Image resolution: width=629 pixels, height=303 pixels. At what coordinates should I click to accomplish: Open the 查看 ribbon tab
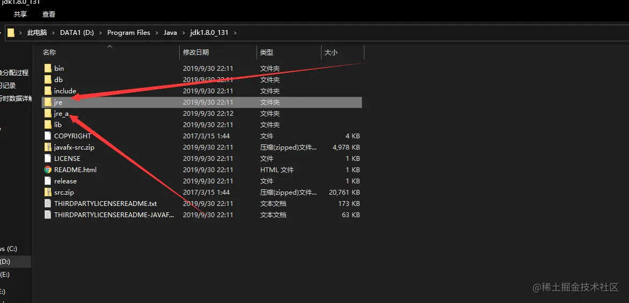tap(49, 14)
